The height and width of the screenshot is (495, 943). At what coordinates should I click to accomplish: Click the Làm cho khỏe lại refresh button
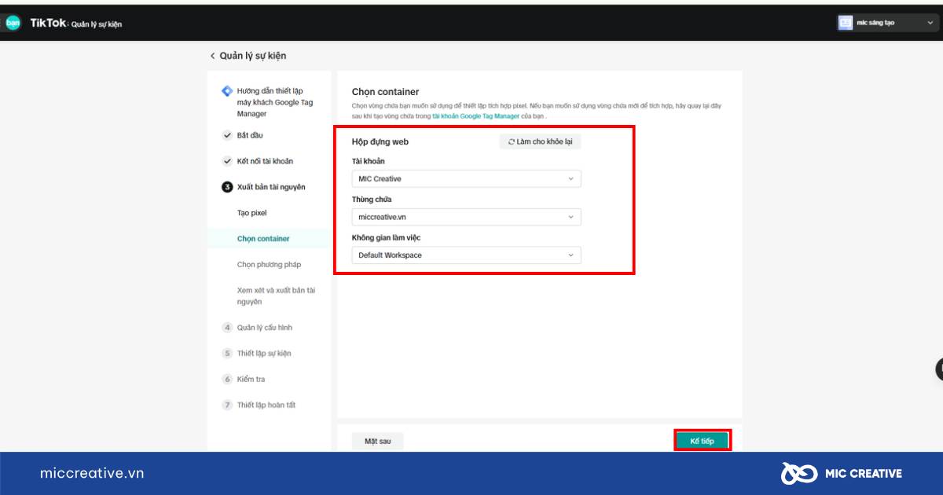tap(541, 141)
